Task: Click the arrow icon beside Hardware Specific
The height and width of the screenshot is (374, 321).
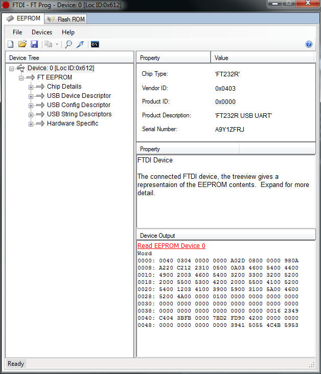Action: pyautogui.click(x=40, y=123)
